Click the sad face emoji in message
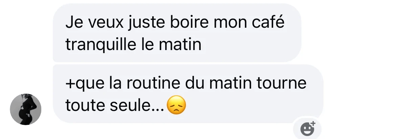399x139 pixels. pos(176,105)
